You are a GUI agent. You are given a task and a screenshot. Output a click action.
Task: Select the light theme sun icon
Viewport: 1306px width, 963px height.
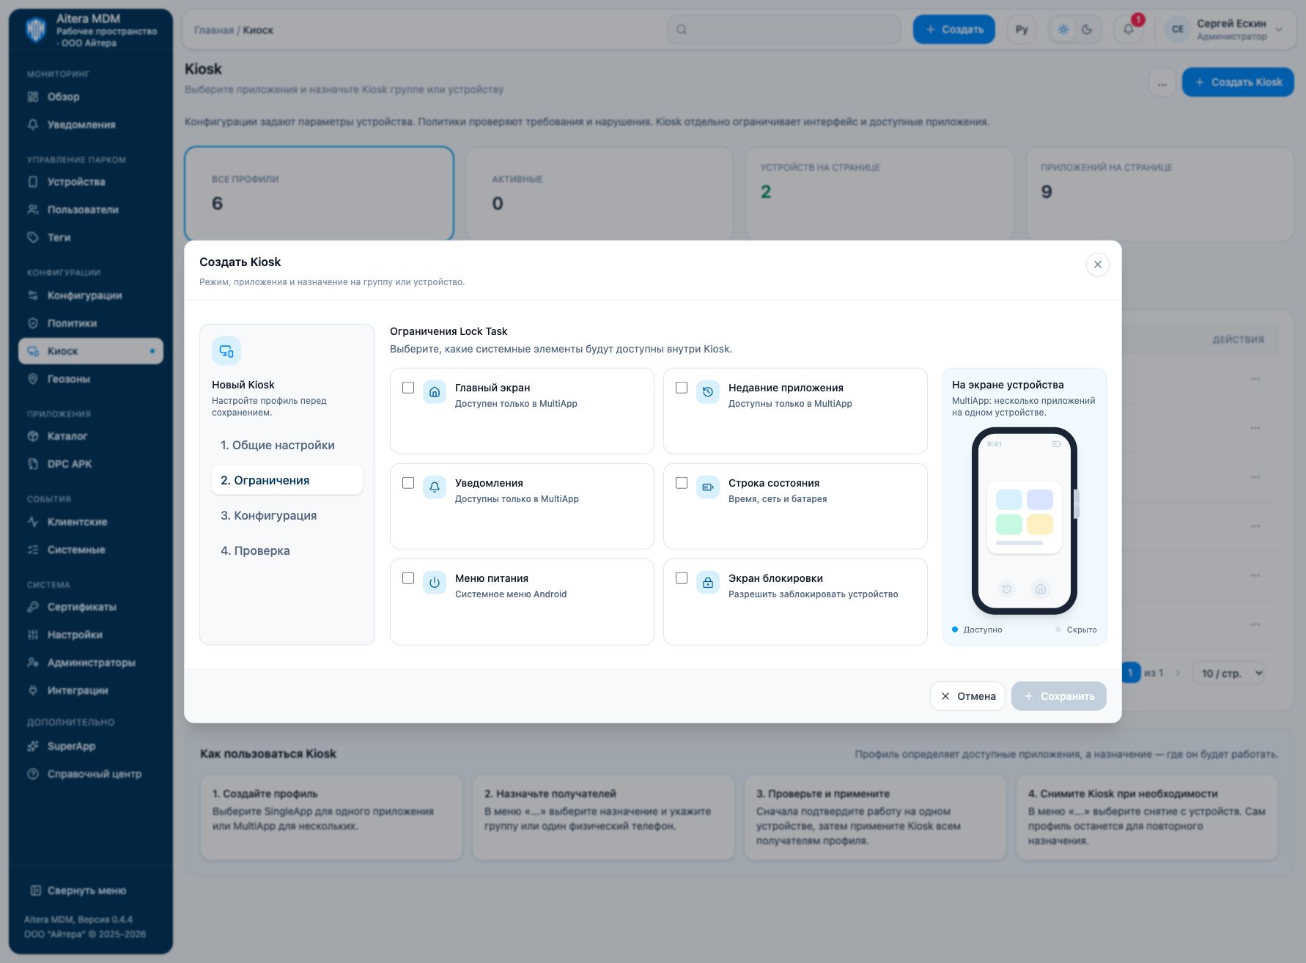[1063, 29]
